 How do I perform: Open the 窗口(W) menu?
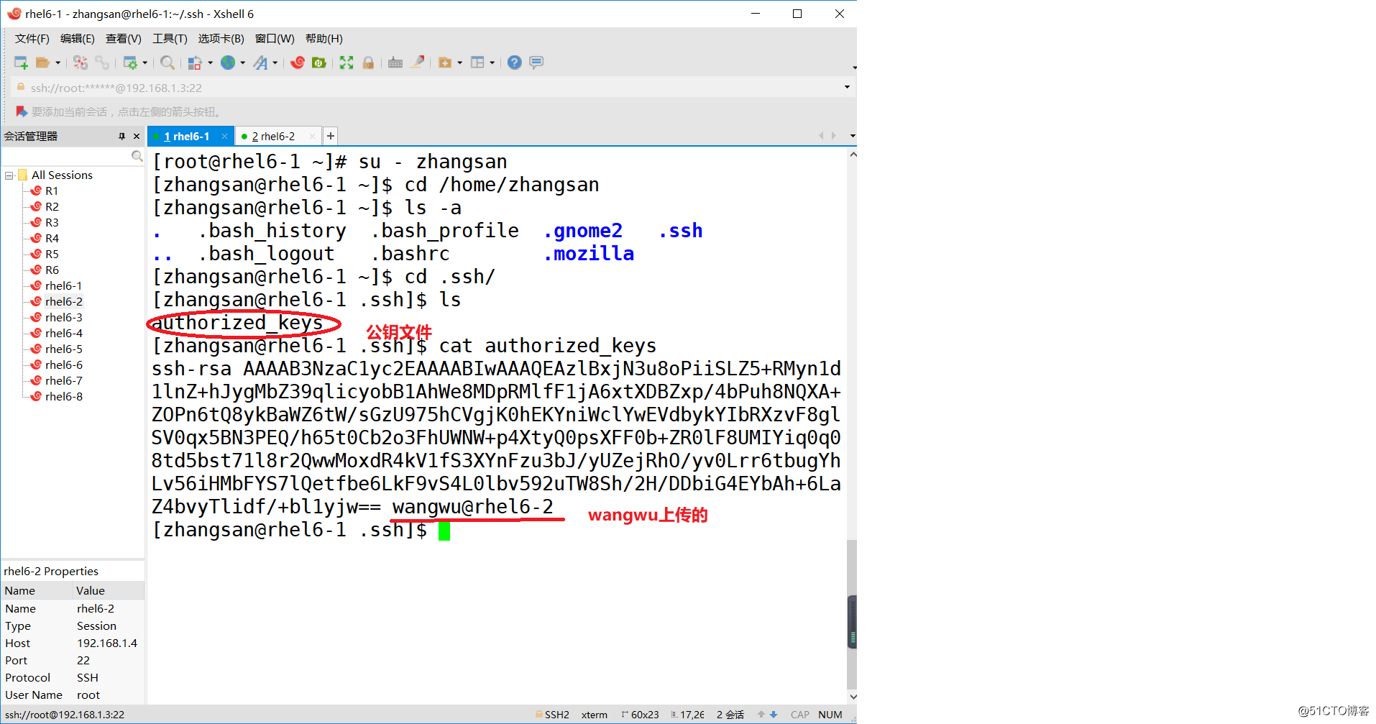pos(275,38)
